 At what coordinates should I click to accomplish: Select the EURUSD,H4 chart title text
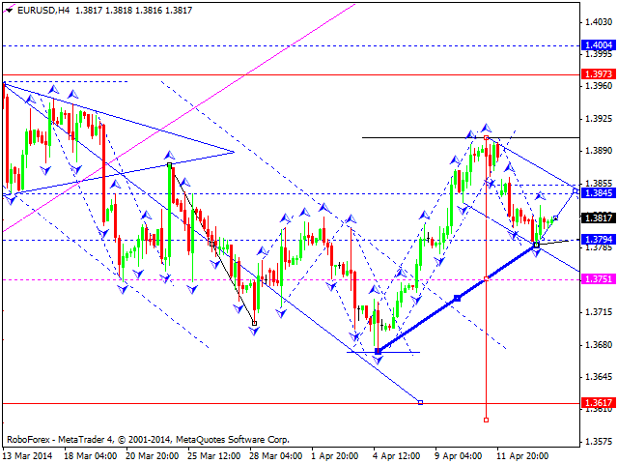43,11
